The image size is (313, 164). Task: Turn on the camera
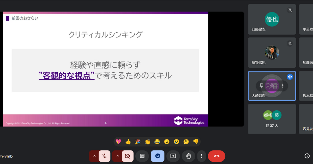coord(128,156)
